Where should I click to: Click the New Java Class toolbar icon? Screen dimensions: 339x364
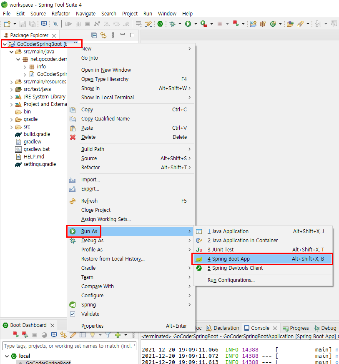click(x=273, y=24)
